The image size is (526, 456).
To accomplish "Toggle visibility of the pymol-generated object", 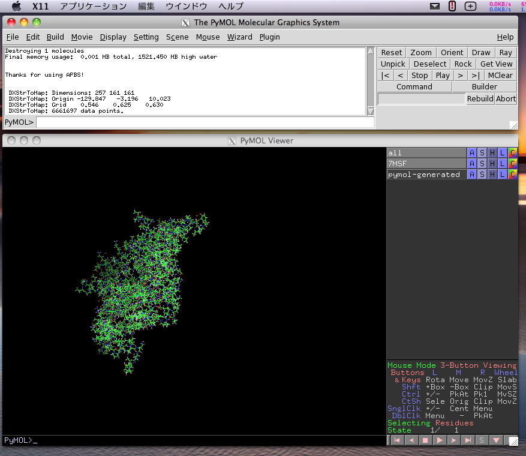I will pyautogui.click(x=426, y=175).
